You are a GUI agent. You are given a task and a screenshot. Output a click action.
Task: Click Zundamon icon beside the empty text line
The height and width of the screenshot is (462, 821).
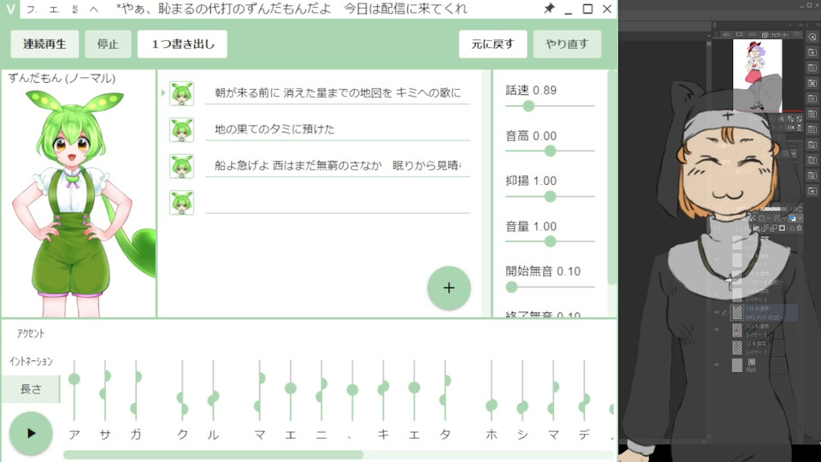pos(181,203)
